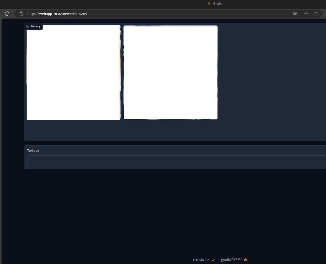Start read aloud from the browser toolbar

pyautogui.click(x=305, y=13)
